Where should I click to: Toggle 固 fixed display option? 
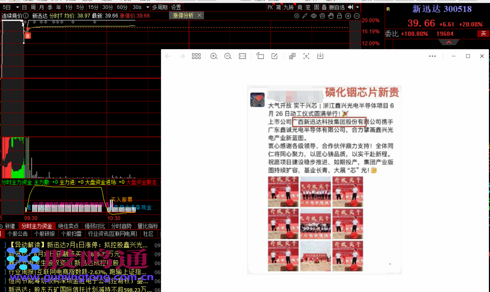(316, 7)
